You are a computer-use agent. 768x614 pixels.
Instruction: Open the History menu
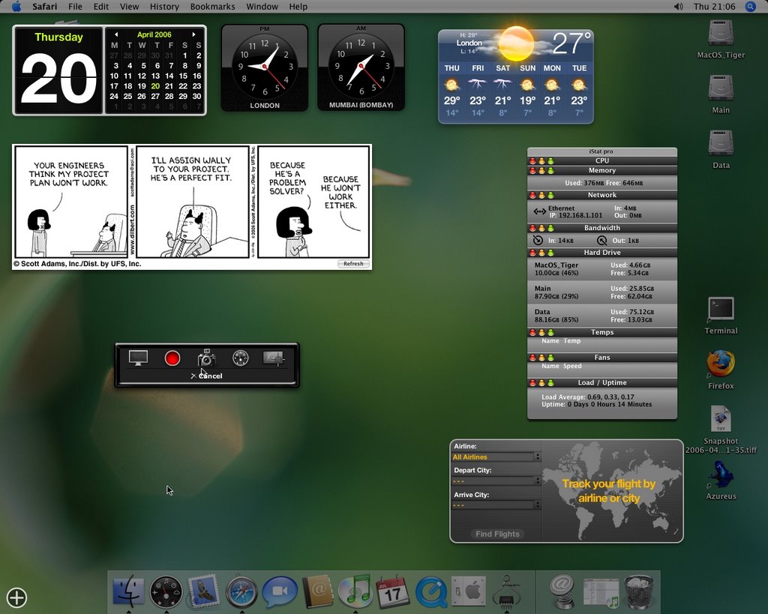pos(164,6)
